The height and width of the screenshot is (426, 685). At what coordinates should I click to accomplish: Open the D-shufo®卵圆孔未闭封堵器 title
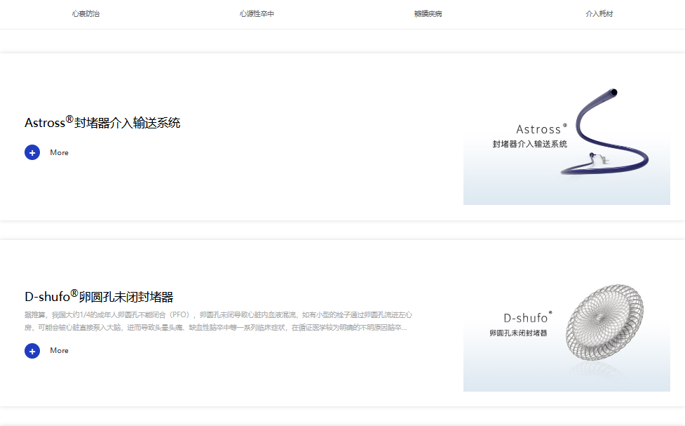coord(99,296)
